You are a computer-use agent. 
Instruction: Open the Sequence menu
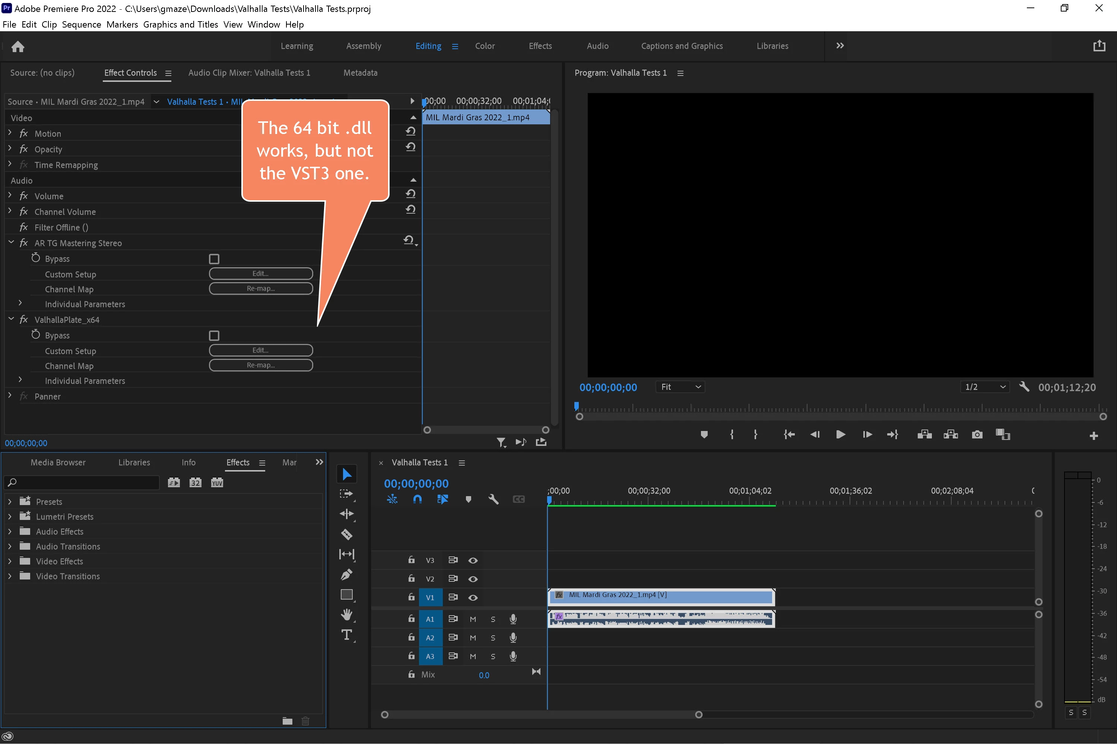(81, 24)
